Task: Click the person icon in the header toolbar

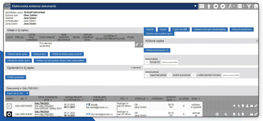Action: click(x=209, y=6)
